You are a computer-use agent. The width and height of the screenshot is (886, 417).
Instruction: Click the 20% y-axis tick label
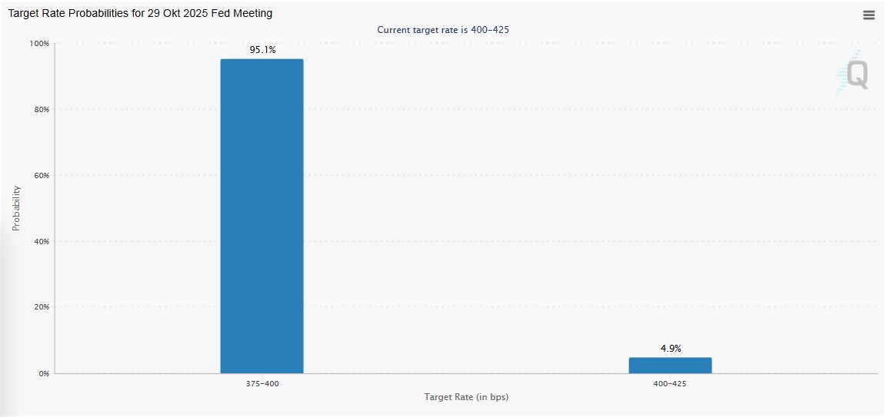pyautogui.click(x=41, y=307)
